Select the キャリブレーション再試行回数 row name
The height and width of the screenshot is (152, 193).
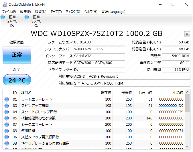point(45,143)
